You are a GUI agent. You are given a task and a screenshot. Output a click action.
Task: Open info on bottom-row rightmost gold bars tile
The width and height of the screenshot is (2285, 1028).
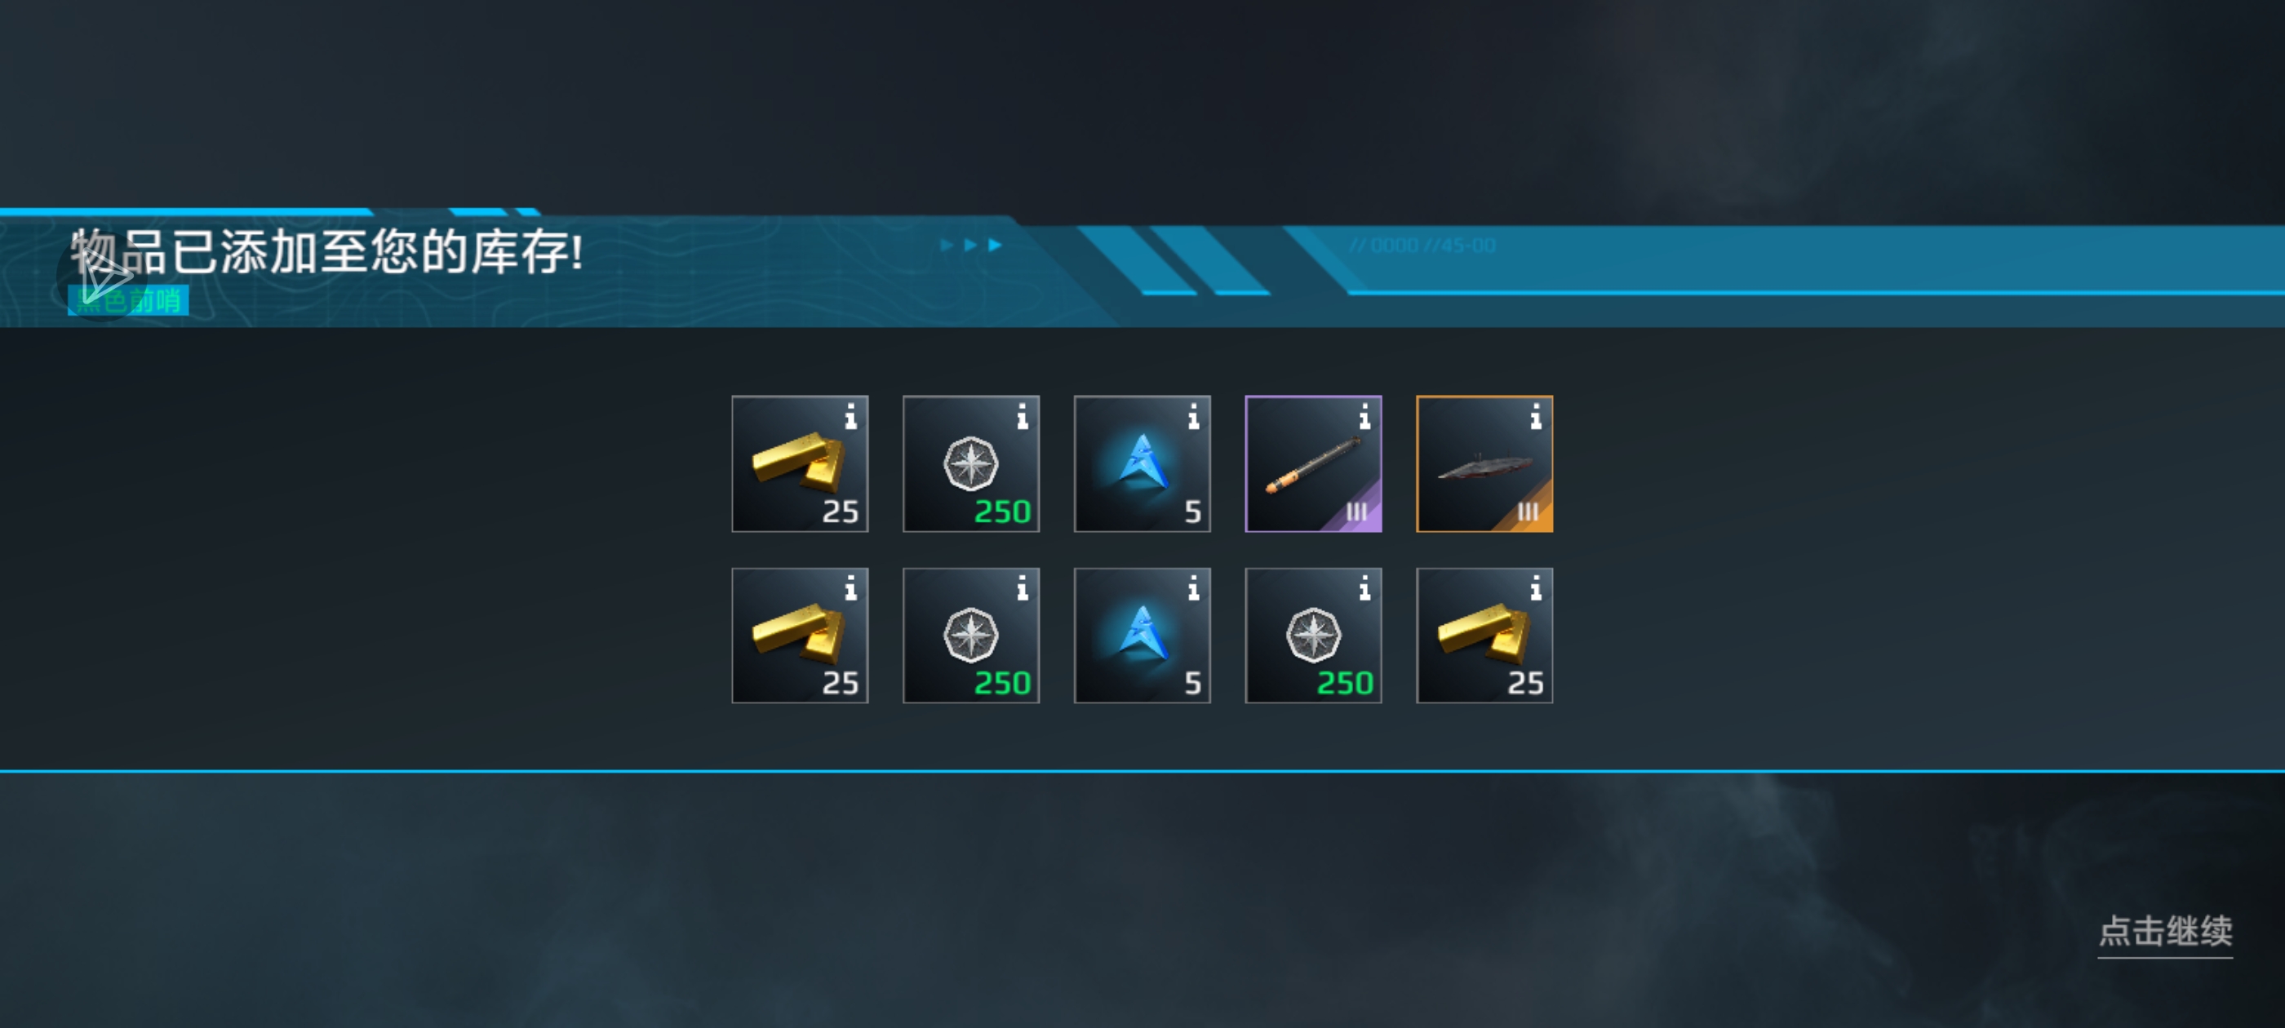1534,587
